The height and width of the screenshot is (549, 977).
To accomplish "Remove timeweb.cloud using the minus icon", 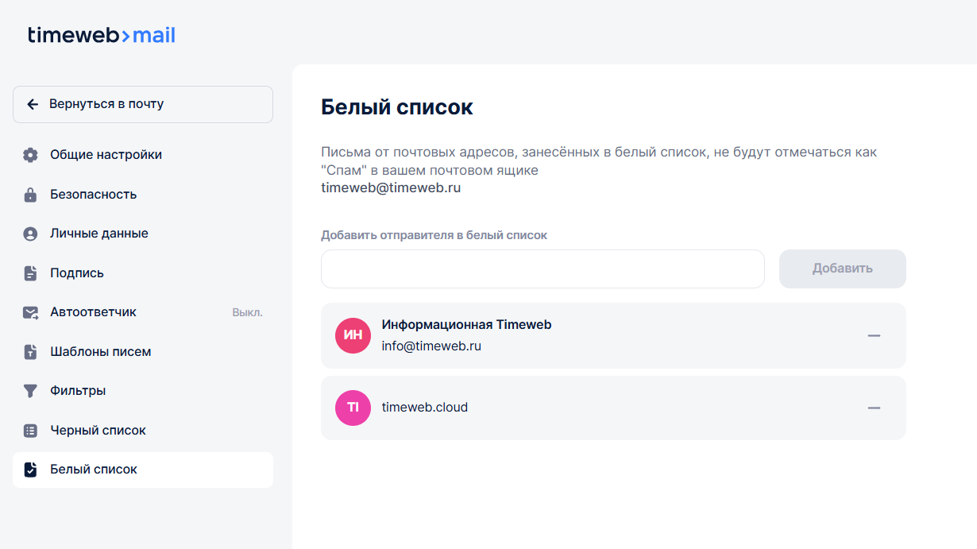I will (874, 408).
